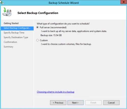The image size is (127, 109).
Task: Cancel the backup schedule wizard
Action: pos(111,103)
